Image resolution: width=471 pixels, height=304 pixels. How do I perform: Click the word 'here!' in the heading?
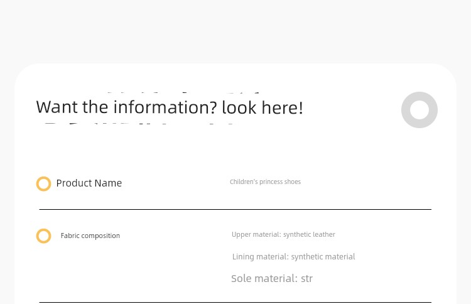[283, 107]
